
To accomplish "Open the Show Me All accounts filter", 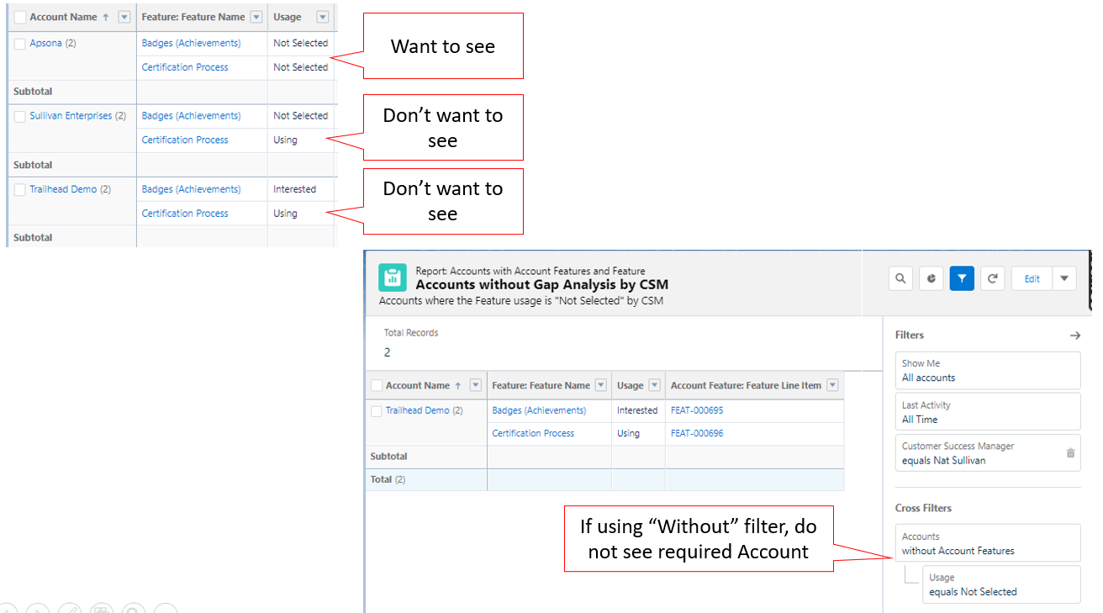I will 987,371.
